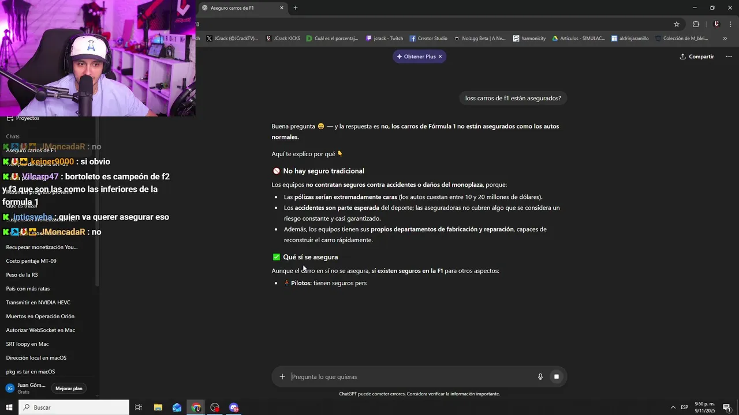Open Outlook from the taskbar

coord(177,408)
